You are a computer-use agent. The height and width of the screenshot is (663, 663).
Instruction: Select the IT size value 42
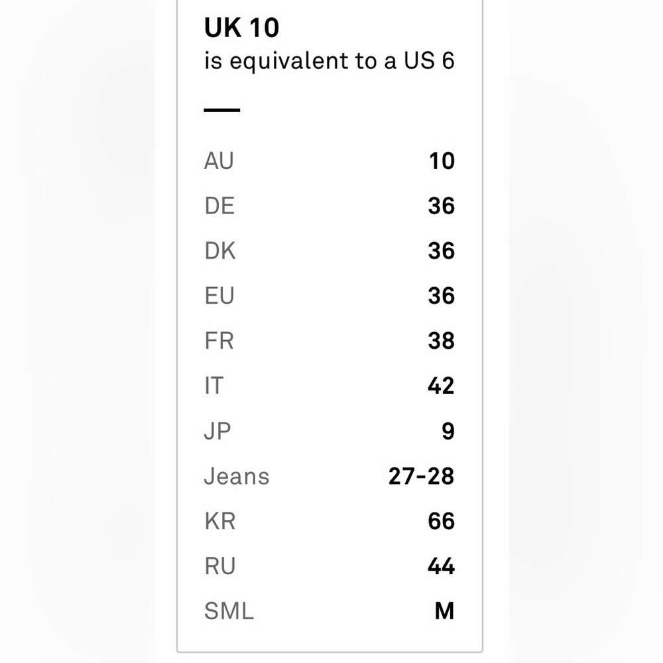(x=441, y=386)
